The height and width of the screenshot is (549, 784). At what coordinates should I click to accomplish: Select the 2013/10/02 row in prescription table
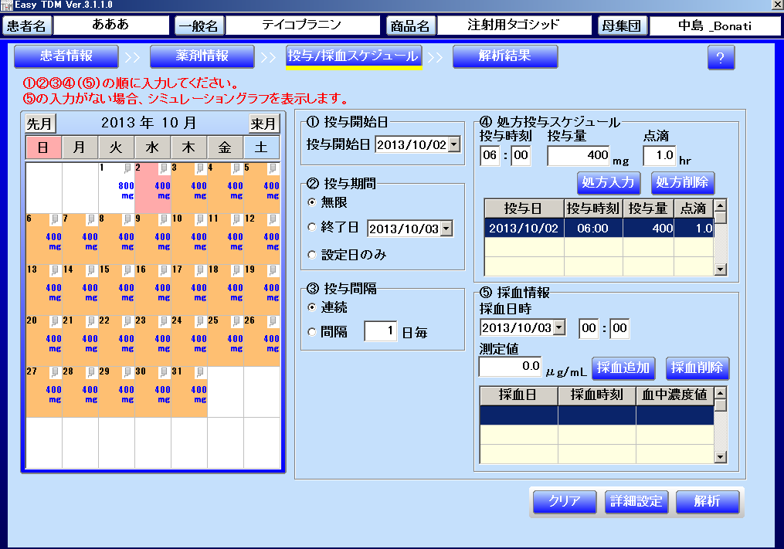(599, 228)
